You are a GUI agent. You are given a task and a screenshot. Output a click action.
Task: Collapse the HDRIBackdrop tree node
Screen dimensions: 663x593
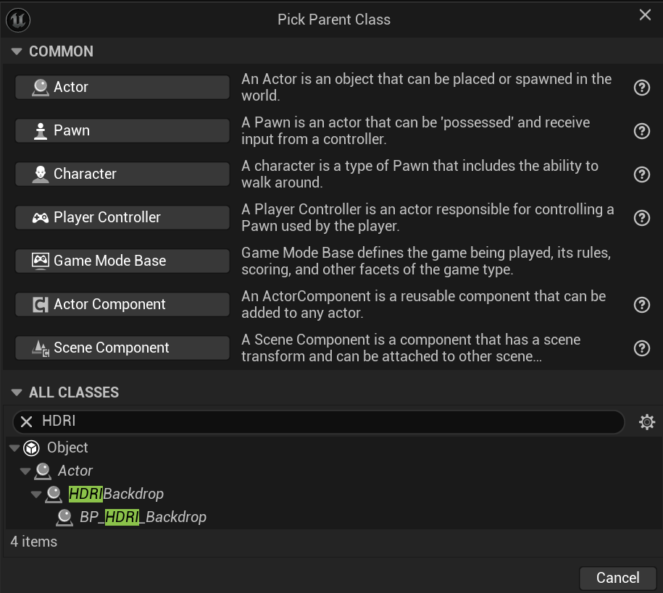[36, 494]
